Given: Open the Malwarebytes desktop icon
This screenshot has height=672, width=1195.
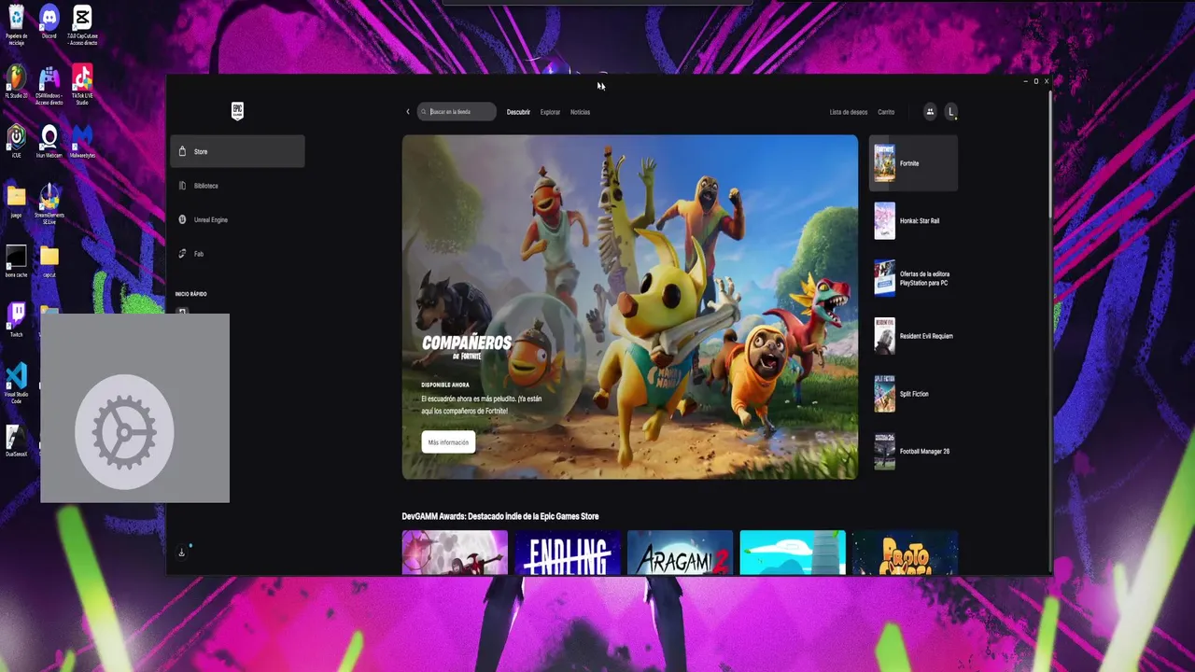Looking at the screenshot, I should (x=82, y=142).
